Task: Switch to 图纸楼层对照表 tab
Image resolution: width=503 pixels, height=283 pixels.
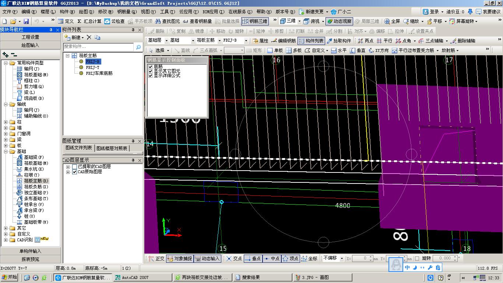Action: 112,148
